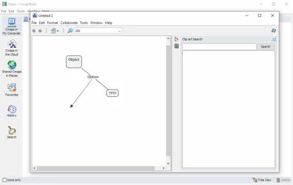Open the Favorites view
This screenshot has height=185, width=293.
[12, 90]
